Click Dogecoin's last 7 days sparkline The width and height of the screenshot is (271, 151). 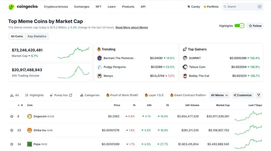point(248,116)
